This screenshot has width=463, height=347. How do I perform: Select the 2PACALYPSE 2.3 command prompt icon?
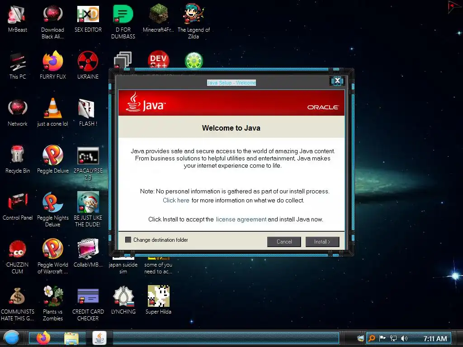tap(88, 163)
